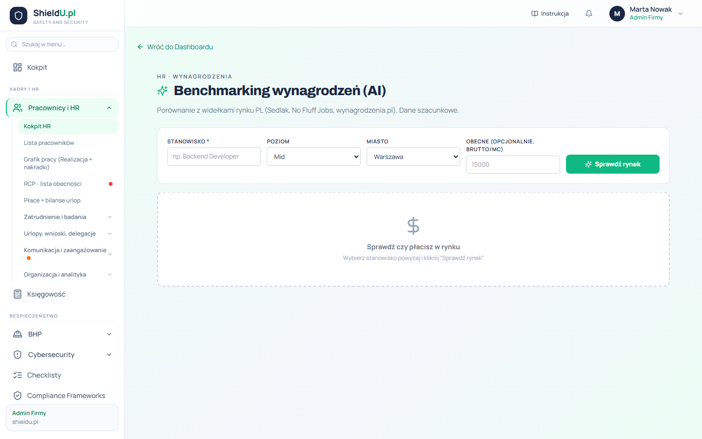Expand Komunikacja i zaangażowanie submenu
This screenshot has height=439, width=702.
tap(110, 254)
